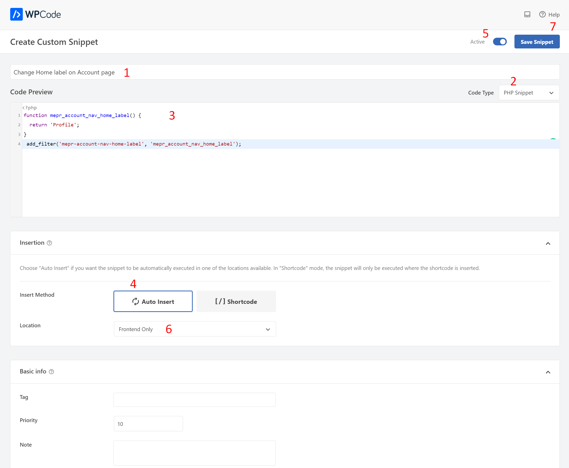This screenshot has height=468, width=569.
Task: Click the Priority number field
Action: [148, 424]
